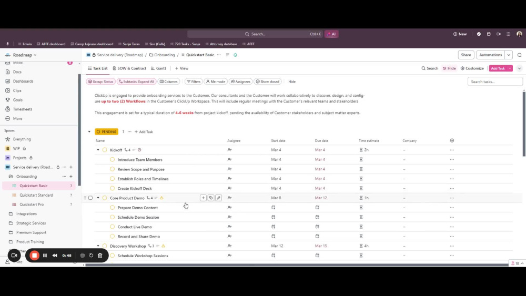Screen dimensions: 526x296
Task: Open the notepad icon in top bar
Action: (x=489, y=34)
